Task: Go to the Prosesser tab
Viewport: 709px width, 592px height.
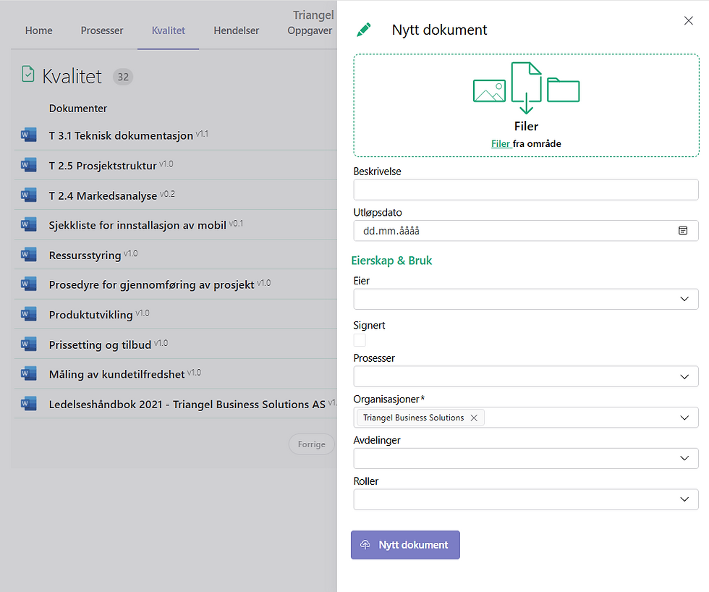Action: [x=102, y=30]
